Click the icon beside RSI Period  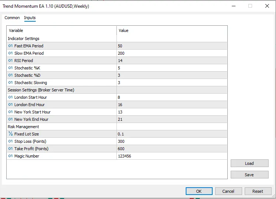click(x=10, y=61)
